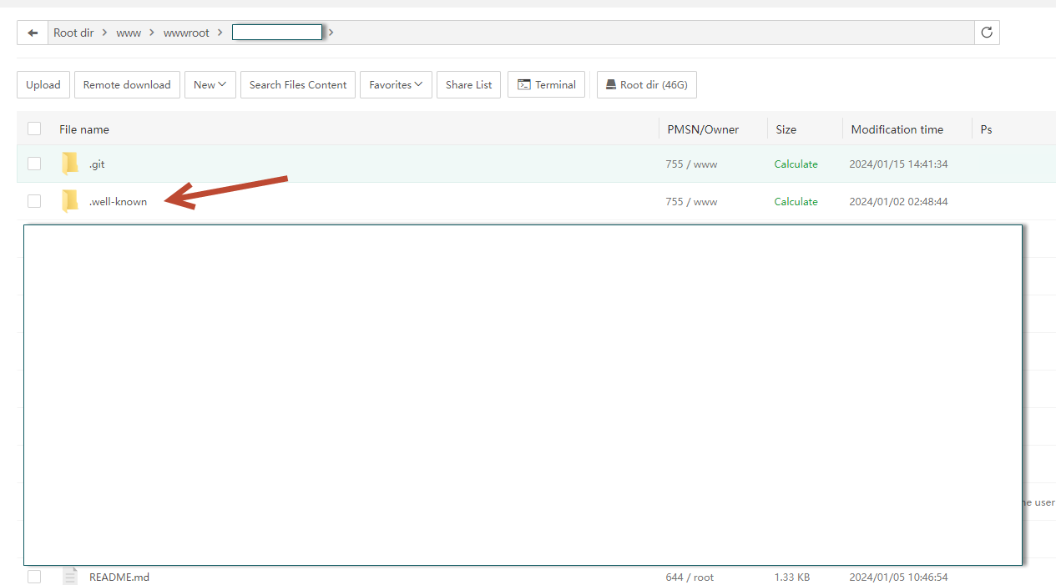This screenshot has width=1056, height=585.
Task: Sort by File name column
Action: [84, 129]
